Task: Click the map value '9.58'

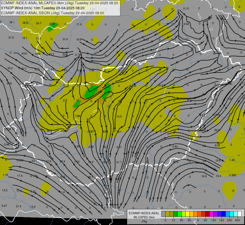Action: pos(186,24)
